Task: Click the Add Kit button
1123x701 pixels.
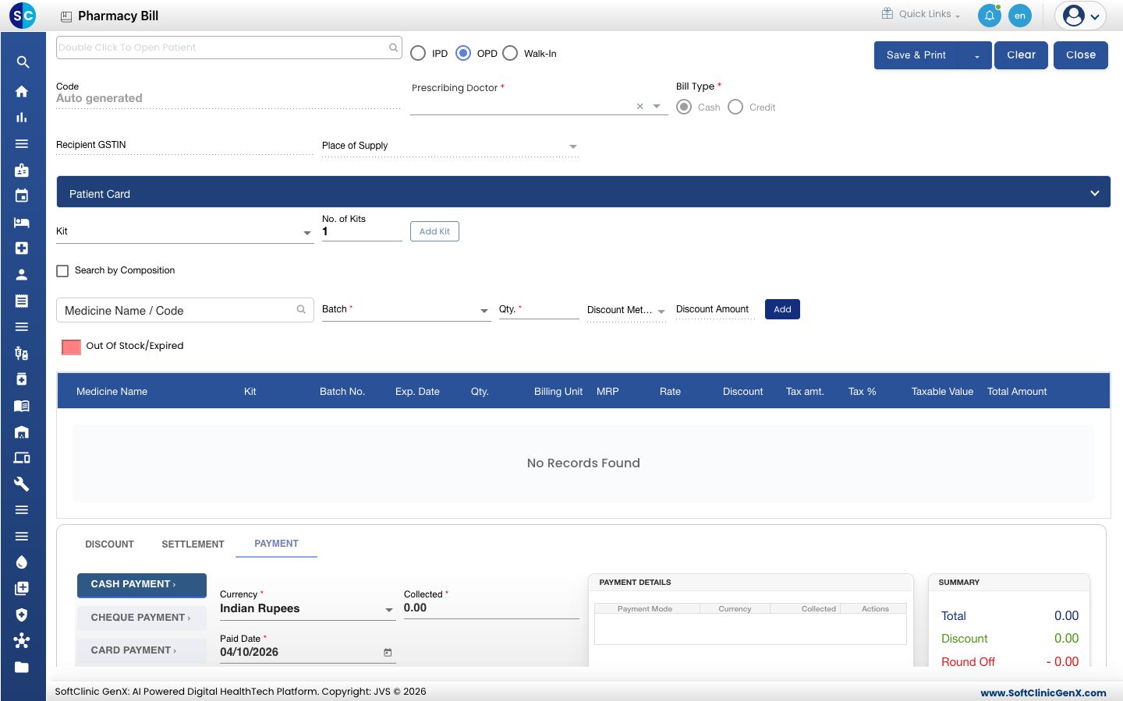Action: click(434, 231)
